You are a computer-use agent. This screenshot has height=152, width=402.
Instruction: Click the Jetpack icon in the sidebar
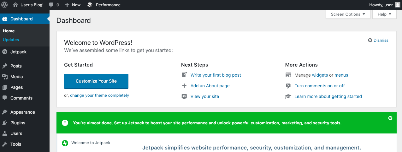[x=5, y=52]
